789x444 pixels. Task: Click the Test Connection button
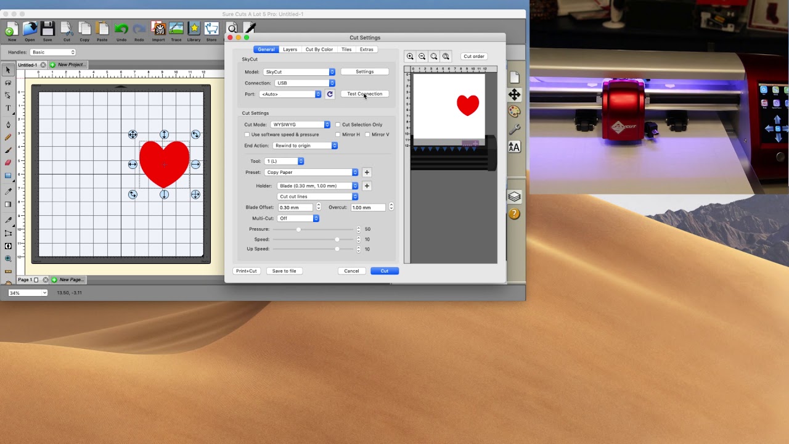pyautogui.click(x=365, y=94)
